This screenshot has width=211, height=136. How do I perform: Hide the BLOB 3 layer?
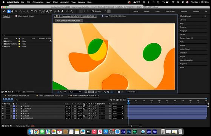click(3, 106)
